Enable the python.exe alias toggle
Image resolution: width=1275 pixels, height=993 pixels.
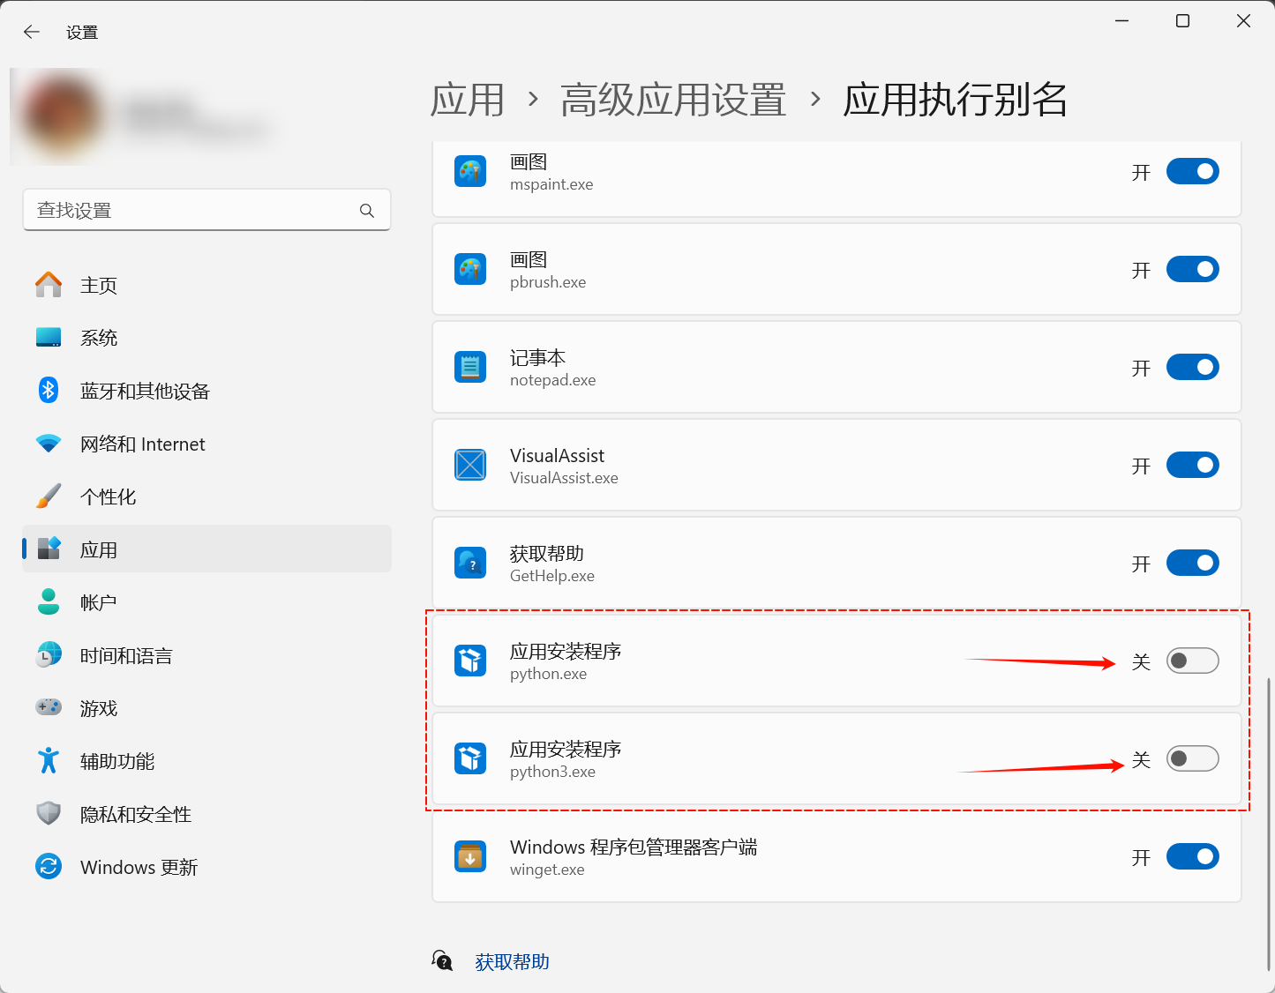click(x=1192, y=660)
